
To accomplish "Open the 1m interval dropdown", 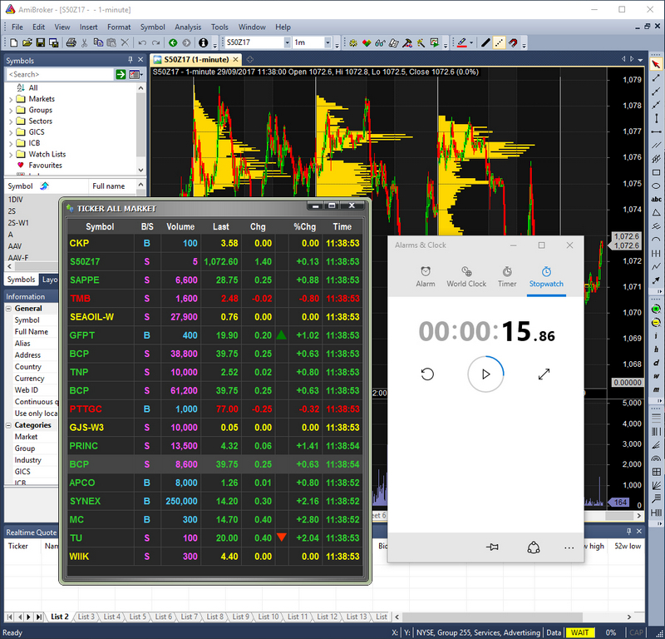I will [x=328, y=42].
